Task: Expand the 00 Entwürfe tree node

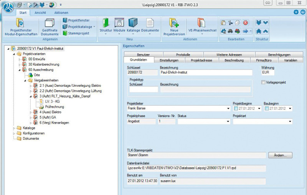Action: pyautogui.click(x=20, y=59)
